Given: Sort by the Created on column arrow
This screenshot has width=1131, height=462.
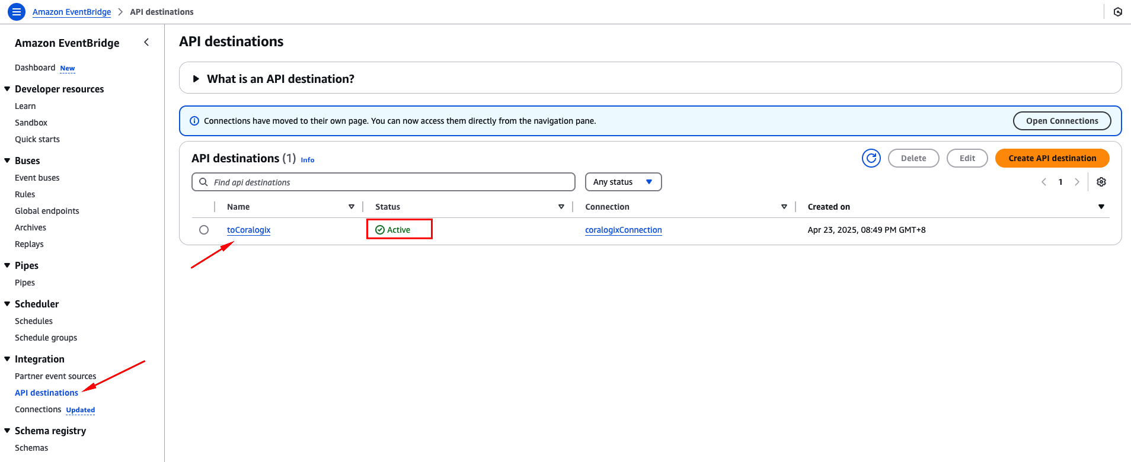Looking at the screenshot, I should (x=1101, y=207).
